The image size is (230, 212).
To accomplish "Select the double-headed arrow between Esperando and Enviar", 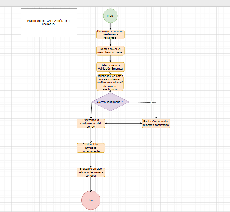I will pos(123,123).
